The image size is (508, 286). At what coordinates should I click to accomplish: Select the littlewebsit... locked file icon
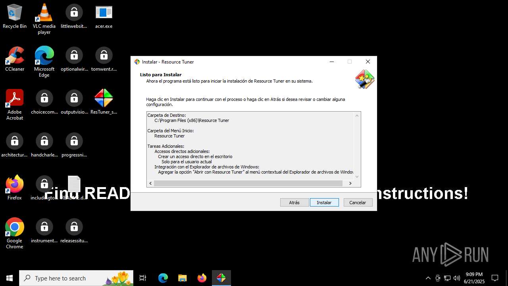74,17
